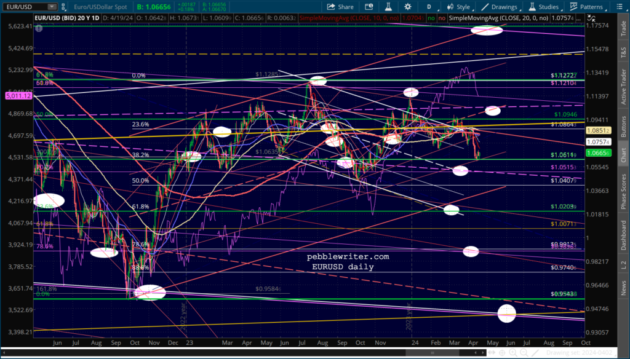Click SimpleMovingAvg (CLOSE, 20, 0, no) study label
Viewport: 630px width, 359px height.
(x=498, y=18)
